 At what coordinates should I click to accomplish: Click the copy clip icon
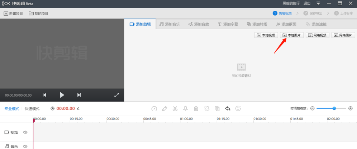coord(217,108)
